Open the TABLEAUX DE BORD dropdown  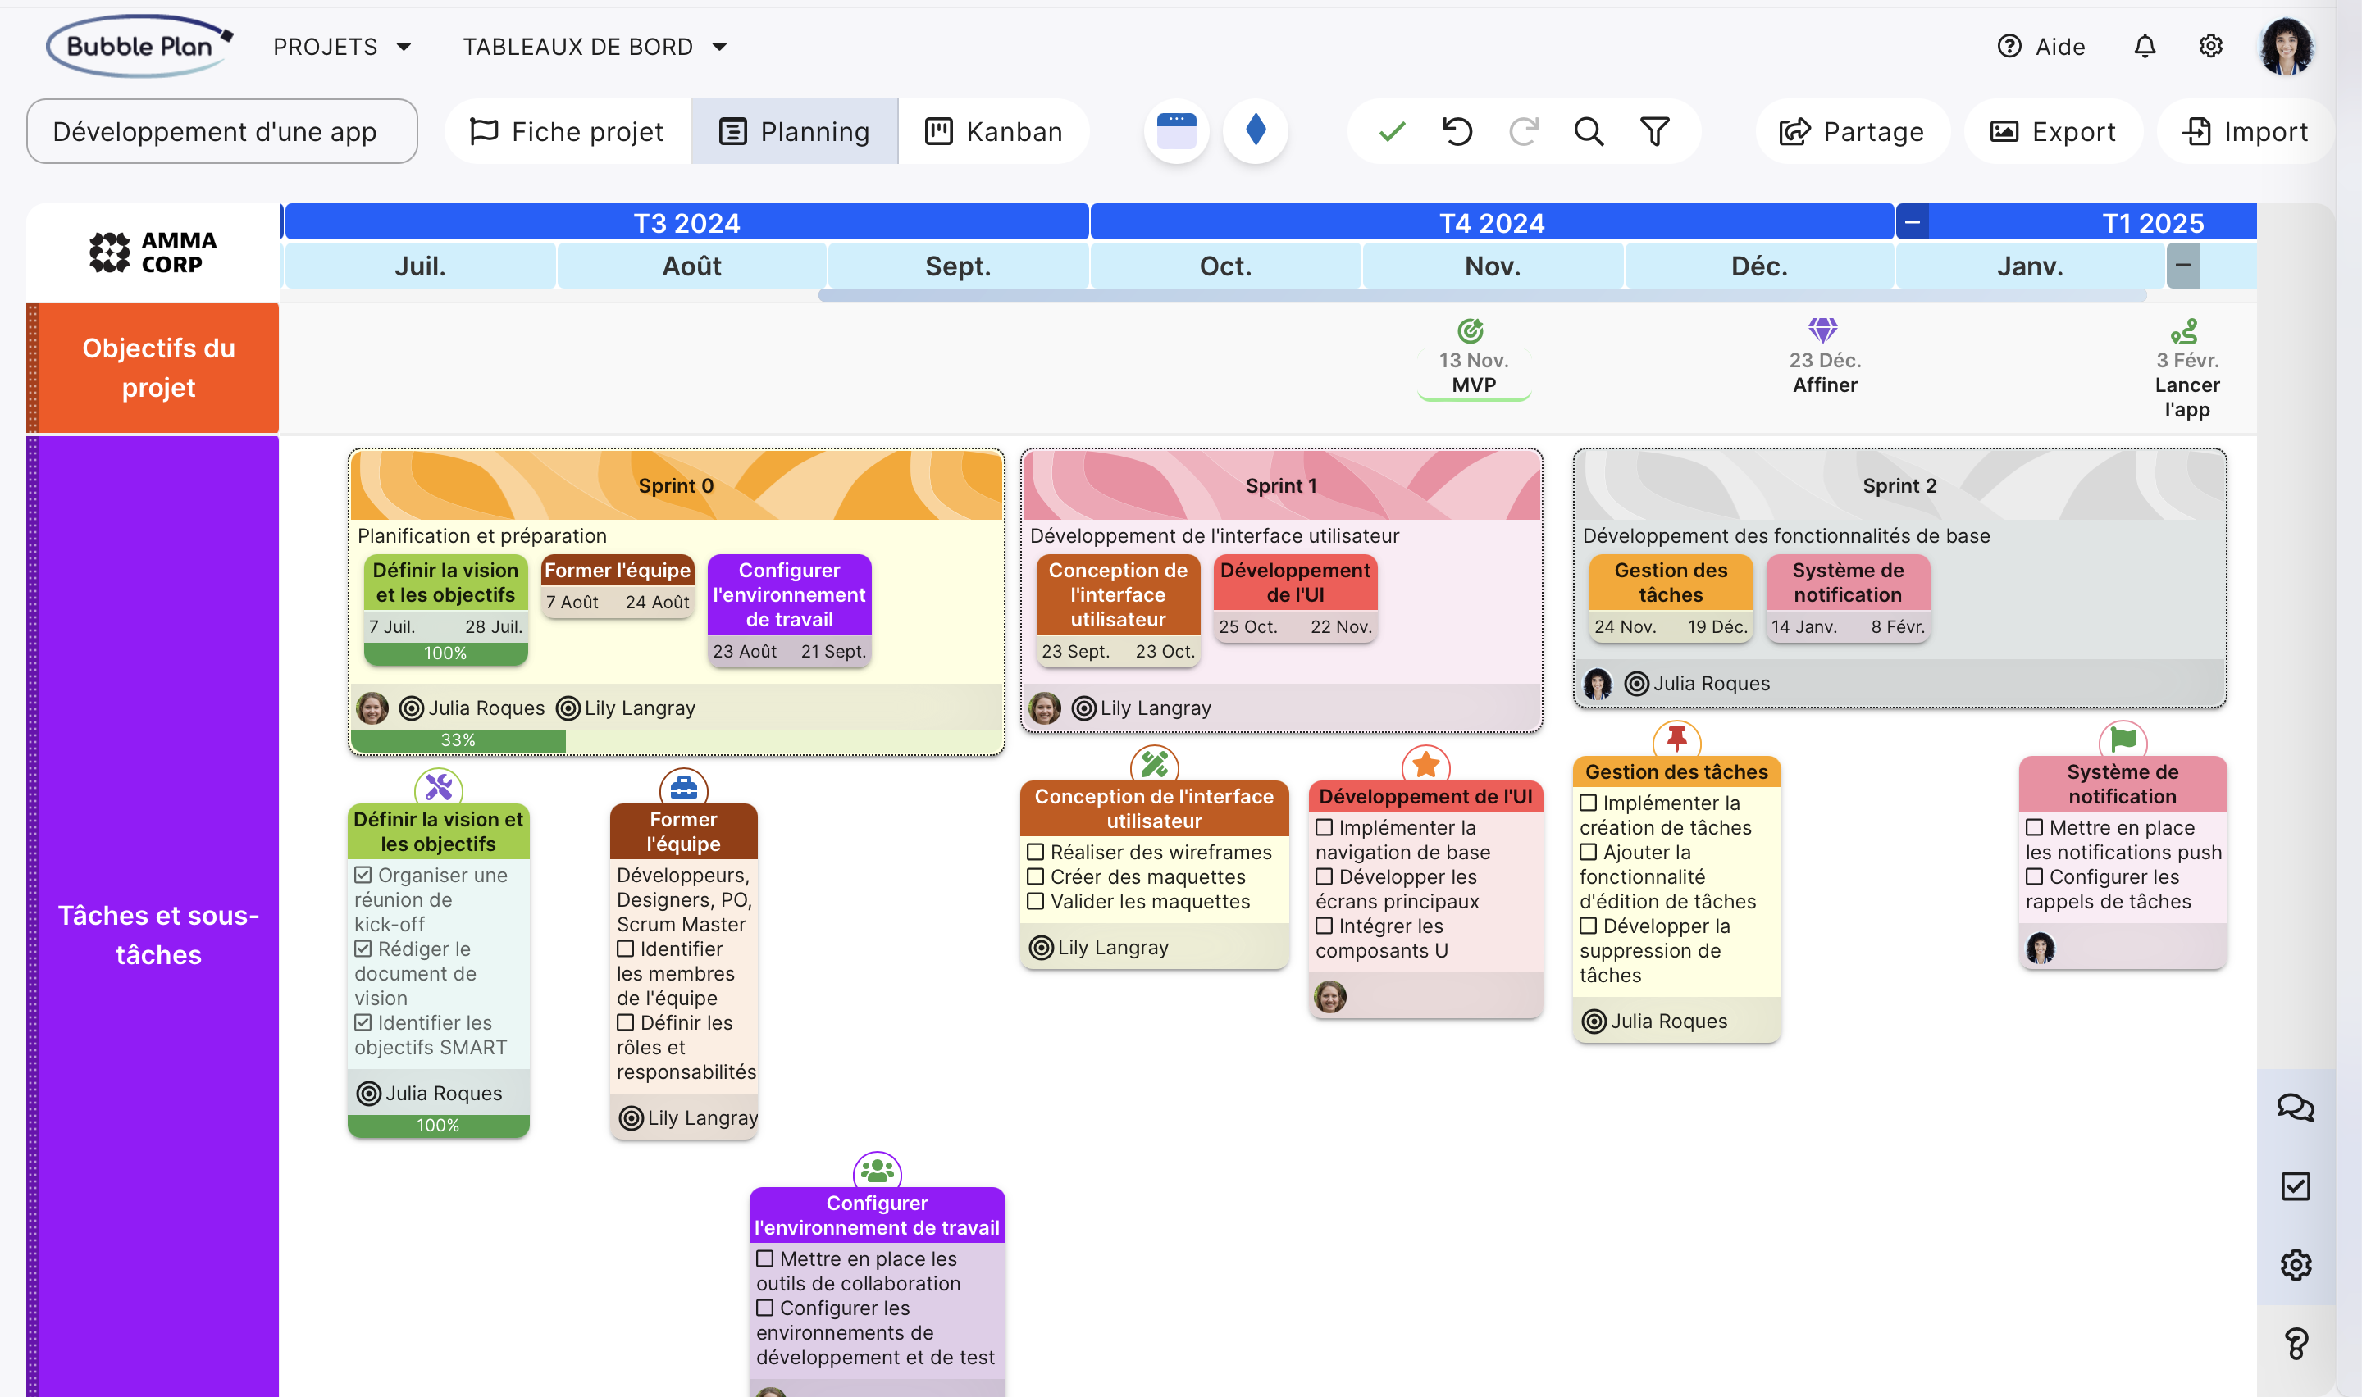click(595, 46)
